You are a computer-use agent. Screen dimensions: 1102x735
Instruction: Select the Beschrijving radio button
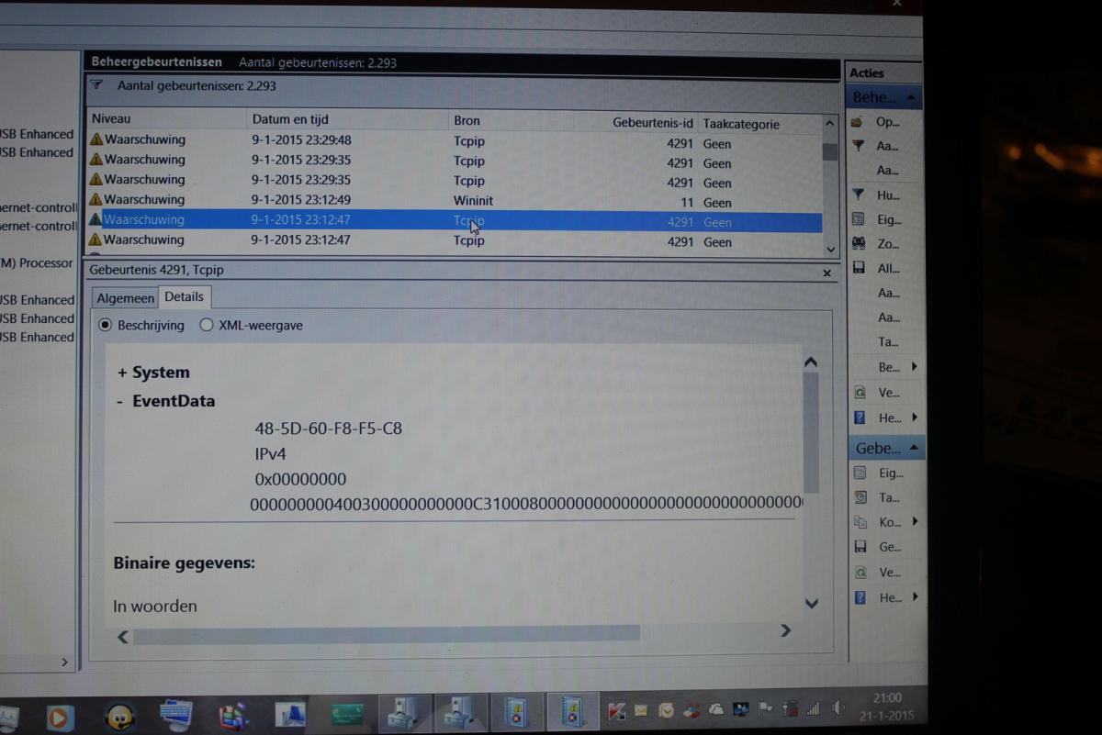pos(105,325)
